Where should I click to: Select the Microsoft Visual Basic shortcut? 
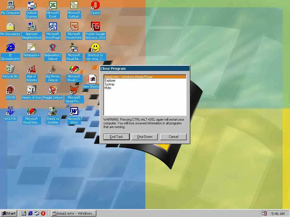click(74, 52)
